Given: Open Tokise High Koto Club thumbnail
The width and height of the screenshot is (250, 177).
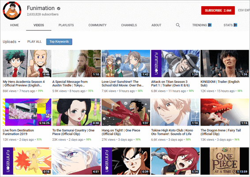Looking at the screenshot, I should point(175,112).
